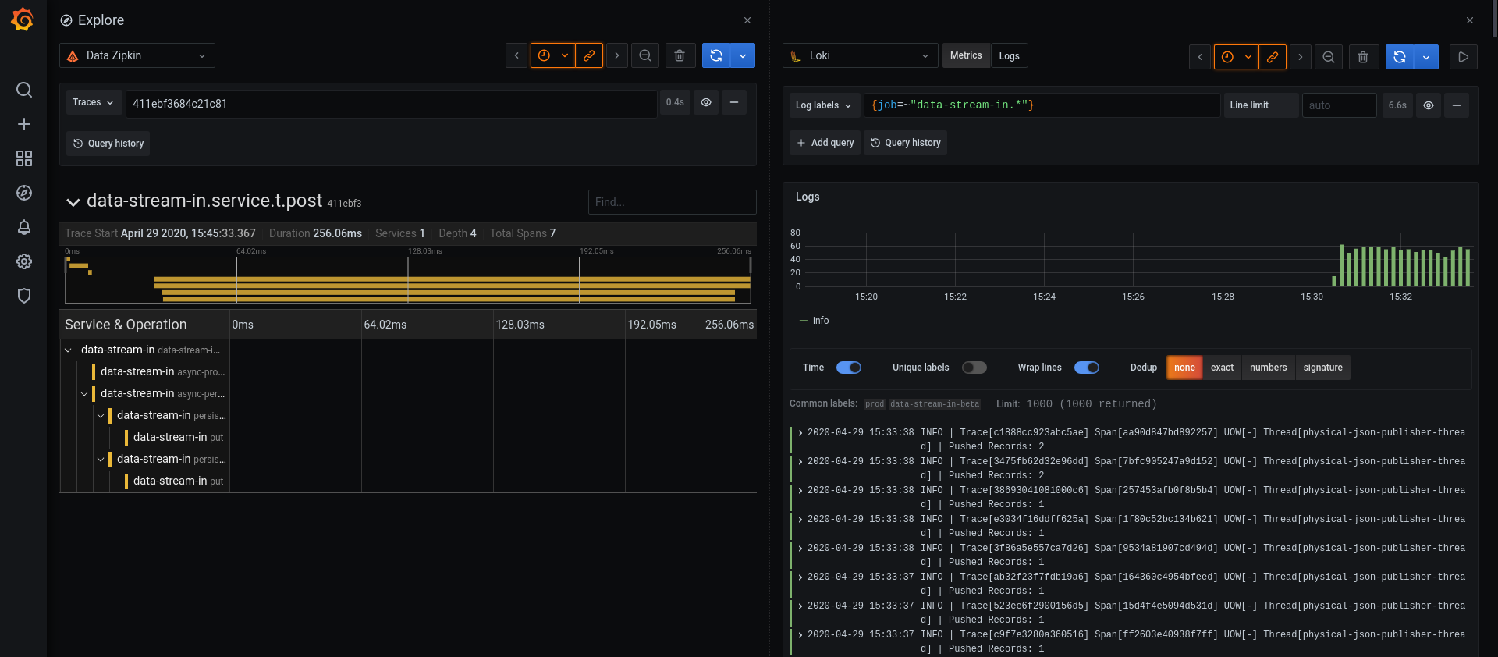The height and width of the screenshot is (657, 1498).
Task: Add query in Loki pane
Action: tap(825, 143)
